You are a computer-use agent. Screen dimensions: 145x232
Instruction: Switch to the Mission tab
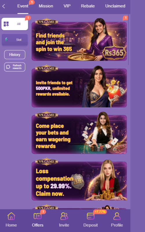point(46,6)
